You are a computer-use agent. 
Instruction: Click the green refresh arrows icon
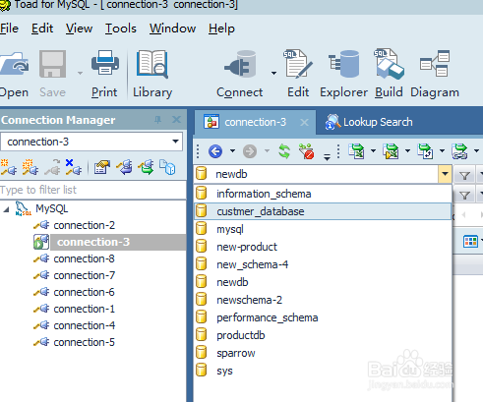(x=284, y=151)
